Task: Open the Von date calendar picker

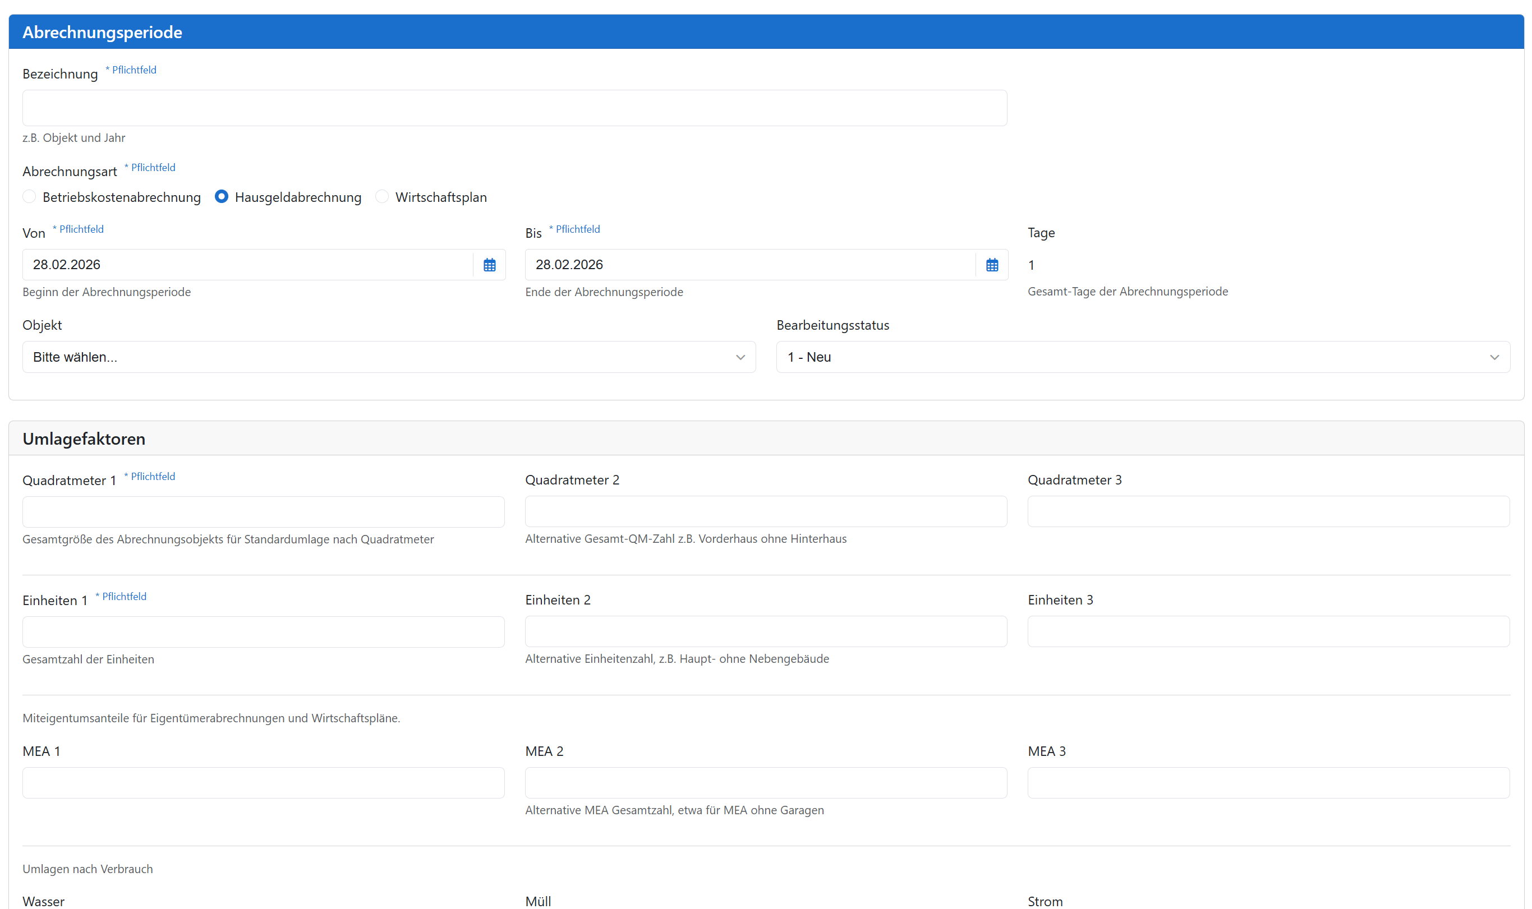Action: 489,265
